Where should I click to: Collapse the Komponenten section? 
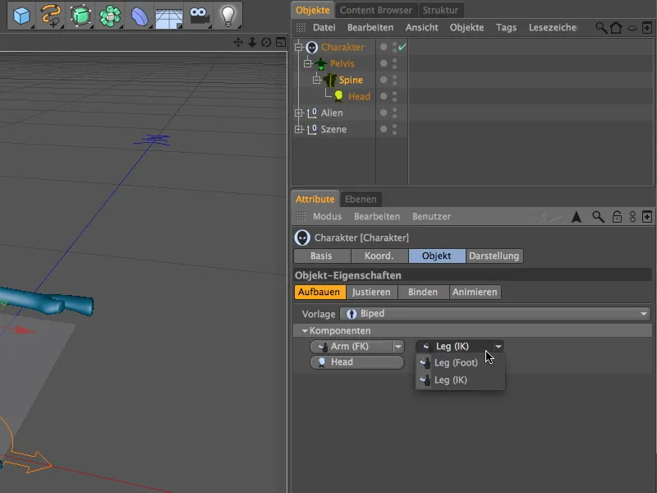pos(305,330)
